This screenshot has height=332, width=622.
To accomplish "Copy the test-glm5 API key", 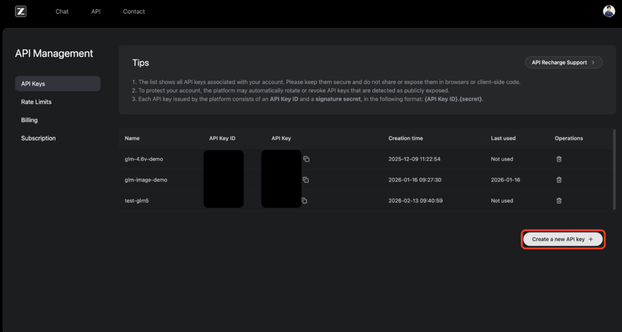I will [304, 201].
